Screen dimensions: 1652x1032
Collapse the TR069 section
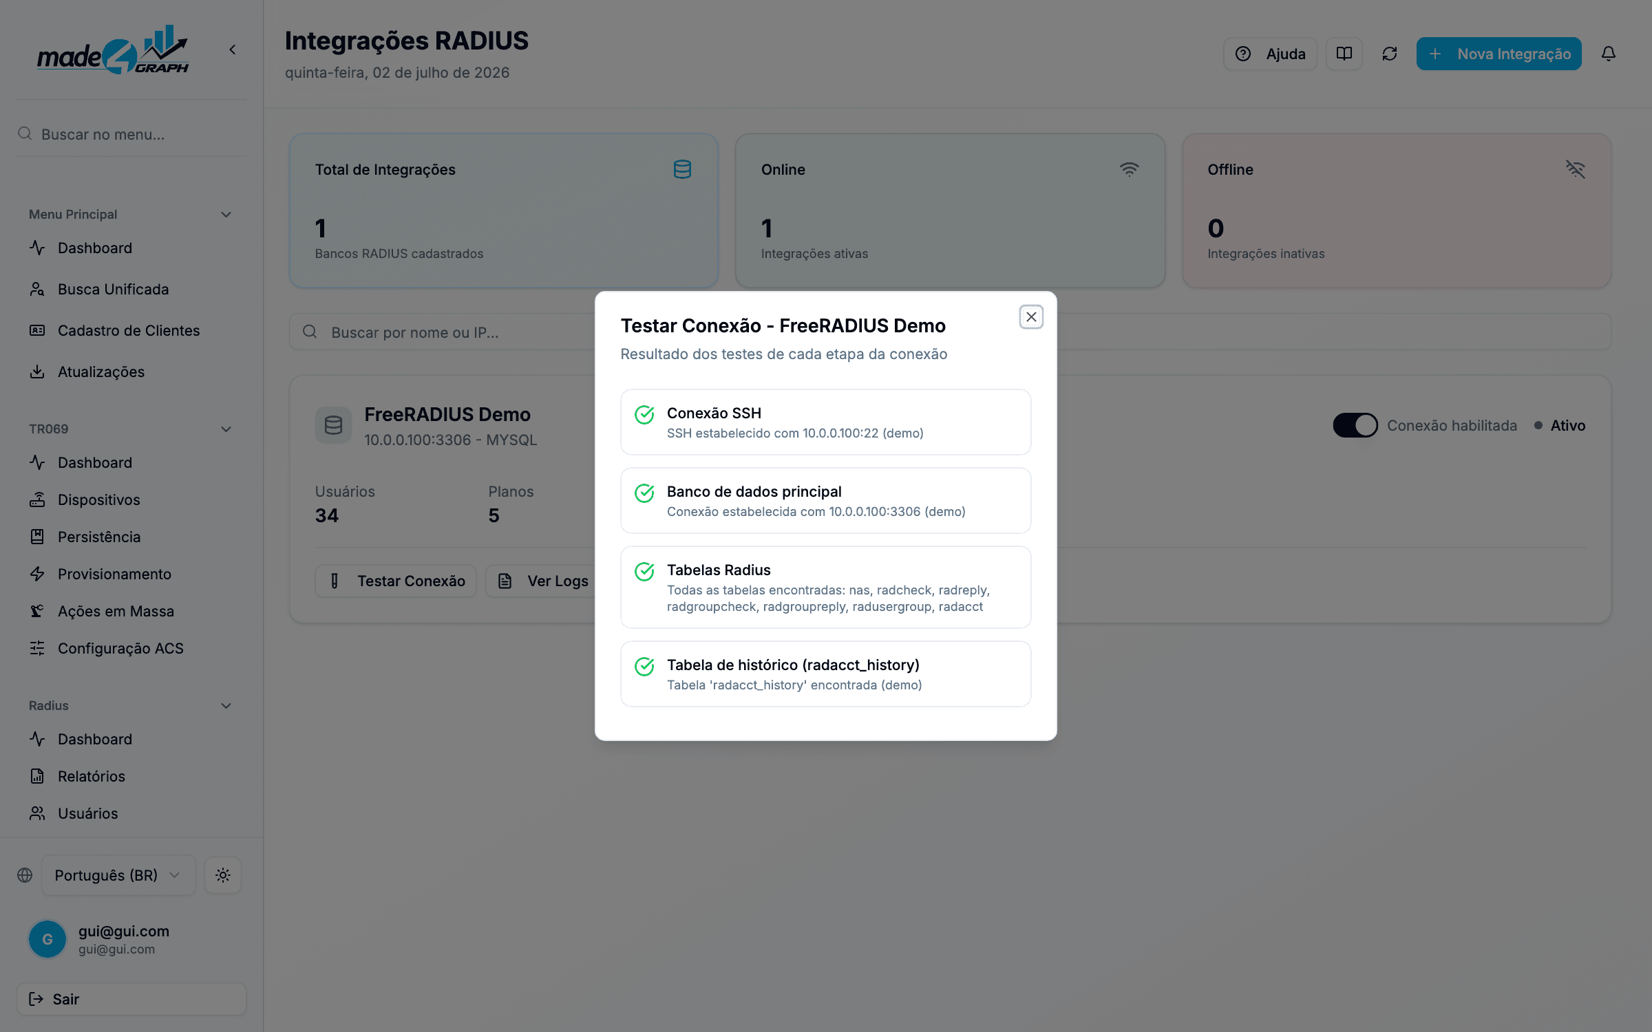point(226,429)
